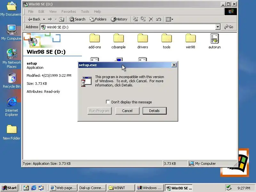Image resolution: width=256 pixels, height=192 pixels.
Task: Click Win98 SE taskbar button
Action: (179, 188)
